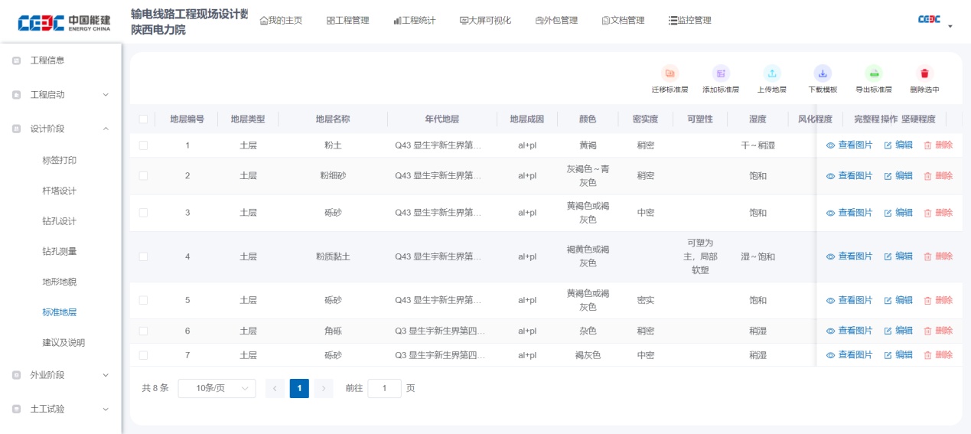Screen dimensions: 971x434
Task: Click the trash icon in row 6 (角砾)
Action: point(928,331)
